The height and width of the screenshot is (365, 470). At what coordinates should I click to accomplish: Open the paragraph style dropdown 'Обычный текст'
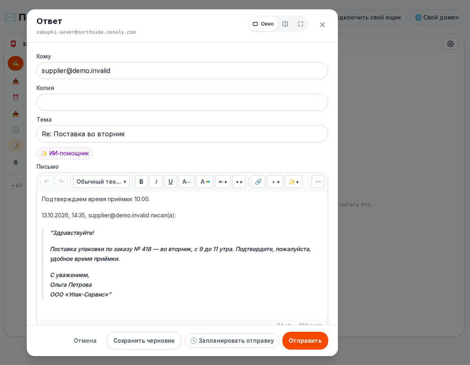(x=101, y=182)
